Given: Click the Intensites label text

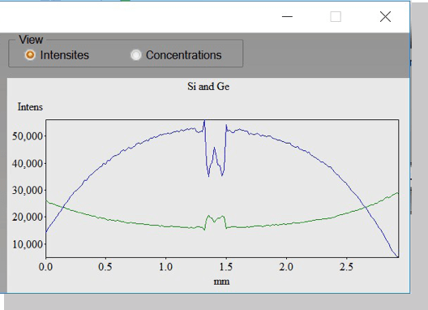Looking at the screenshot, I should (x=64, y=55).
